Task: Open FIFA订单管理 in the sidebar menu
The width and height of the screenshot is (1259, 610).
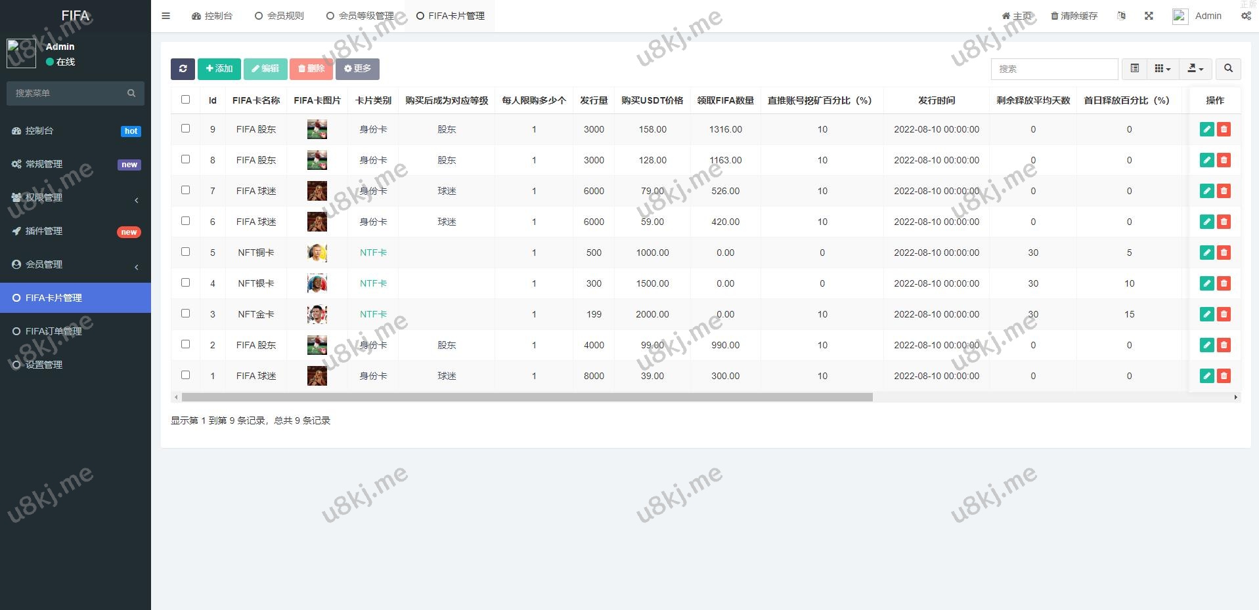Action: coord(54,331)
